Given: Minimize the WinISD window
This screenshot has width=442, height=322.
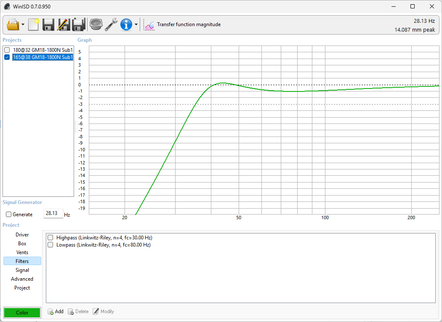Looking at the screenshot, I should 394,6.
